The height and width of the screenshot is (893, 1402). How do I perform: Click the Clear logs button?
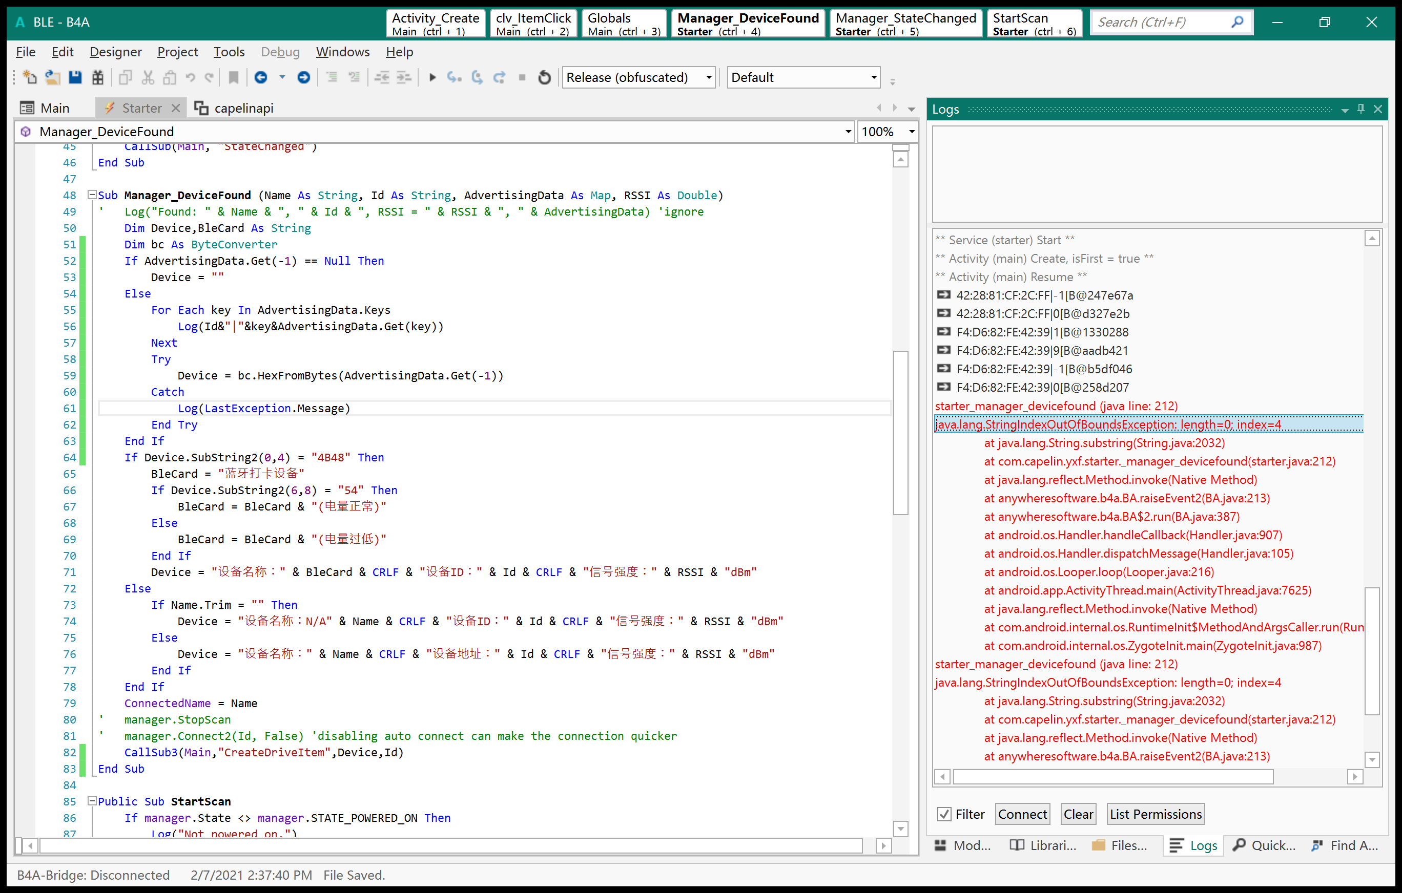1078,814
